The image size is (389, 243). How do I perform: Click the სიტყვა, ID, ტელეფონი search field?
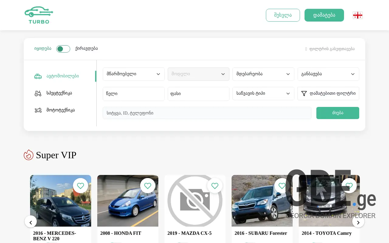[207, 113]
